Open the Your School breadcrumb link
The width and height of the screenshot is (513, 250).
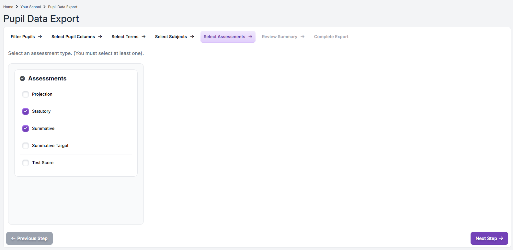[31, 7]
